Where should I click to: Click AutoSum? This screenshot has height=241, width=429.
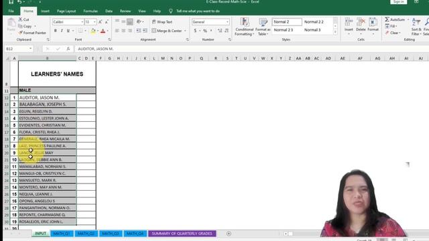[x=395, y=19]
